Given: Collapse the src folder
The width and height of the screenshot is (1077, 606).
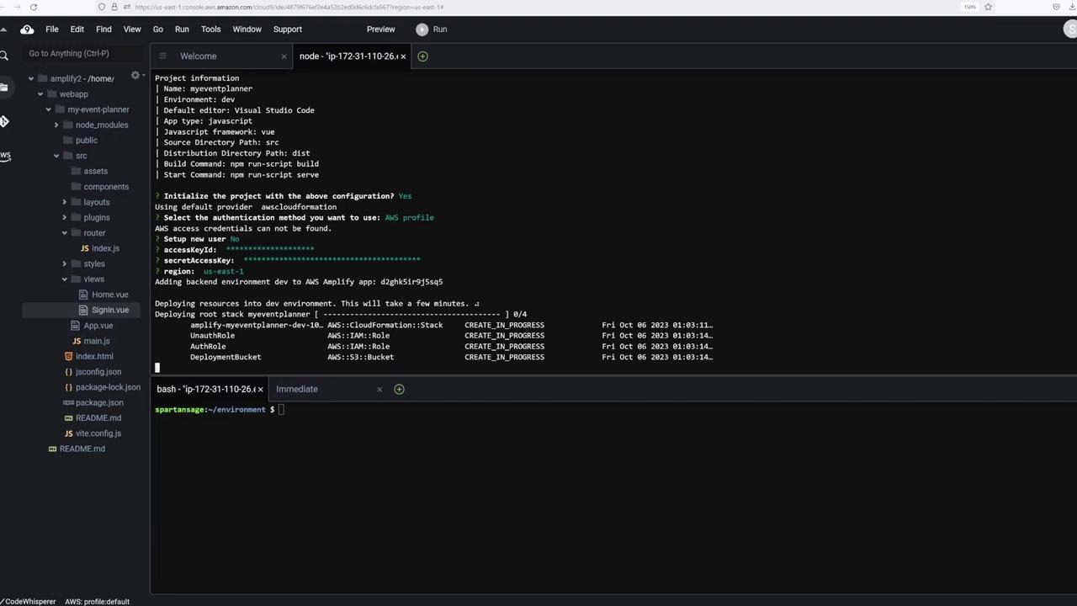Looking at the screenshot, I should pyautogui.click(x=56, y=156).
